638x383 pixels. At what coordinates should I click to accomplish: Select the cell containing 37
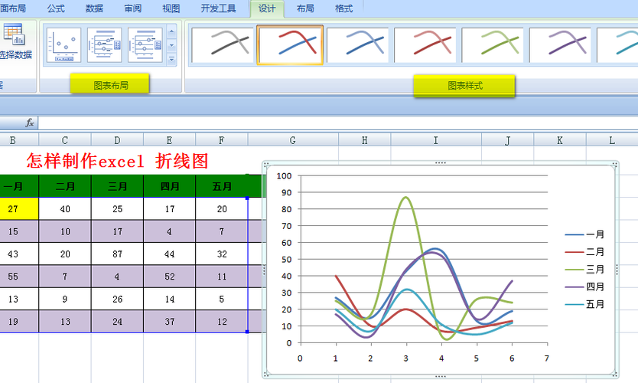(169, 322)
